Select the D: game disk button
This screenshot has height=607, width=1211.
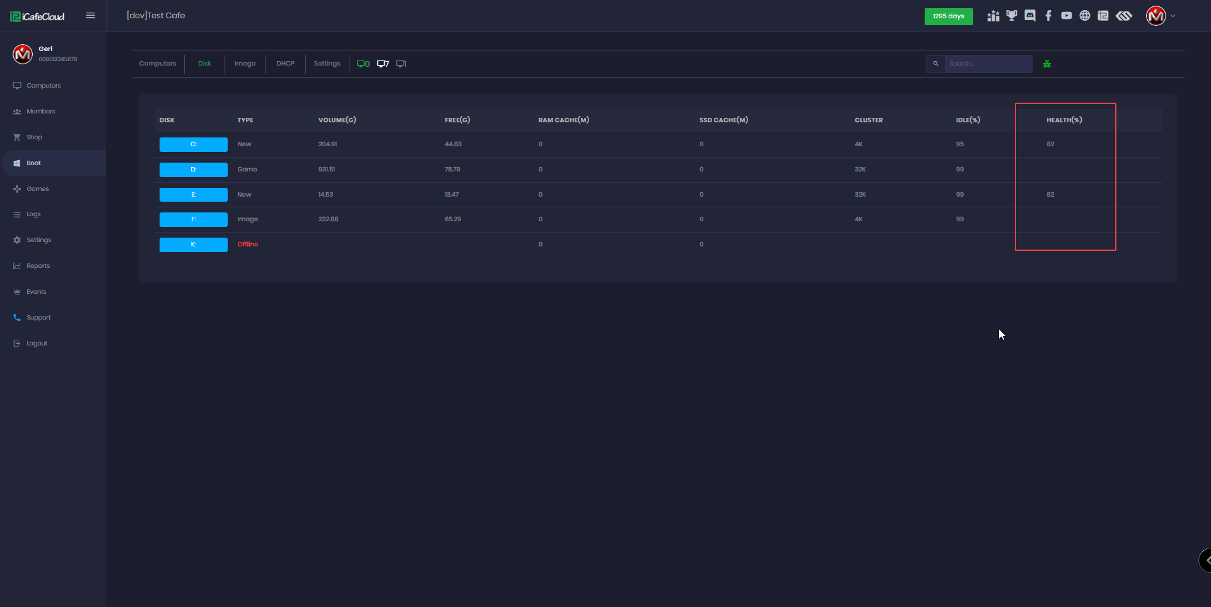pos(194,169)
